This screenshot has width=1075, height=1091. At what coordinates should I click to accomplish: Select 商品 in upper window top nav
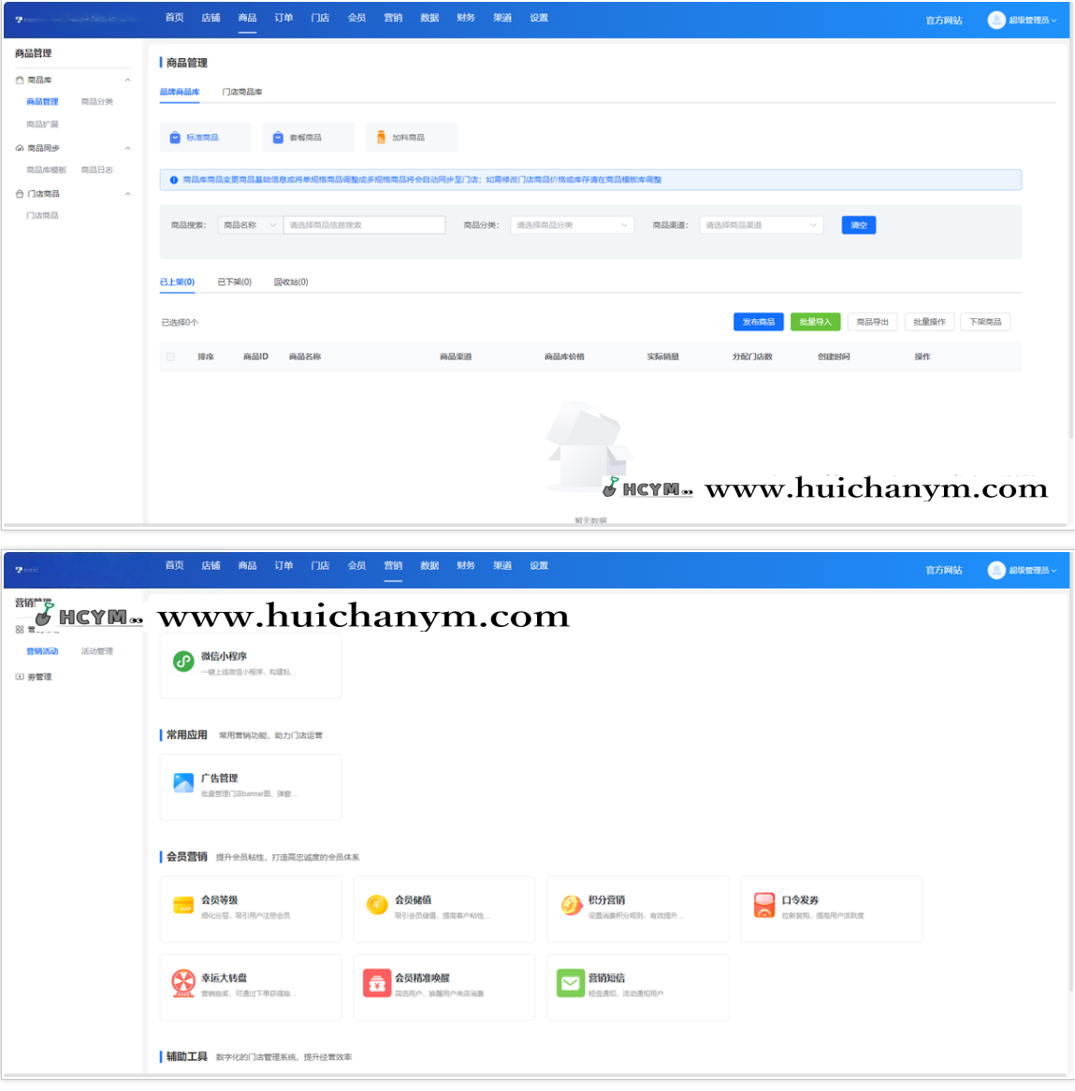pos(247,18)
